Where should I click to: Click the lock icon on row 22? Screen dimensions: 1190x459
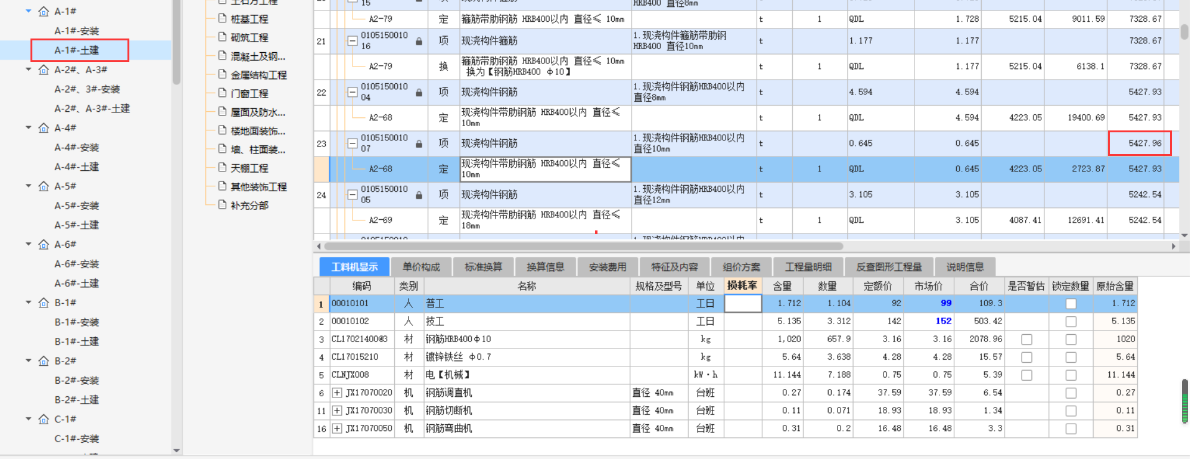[x=419, y=93]
